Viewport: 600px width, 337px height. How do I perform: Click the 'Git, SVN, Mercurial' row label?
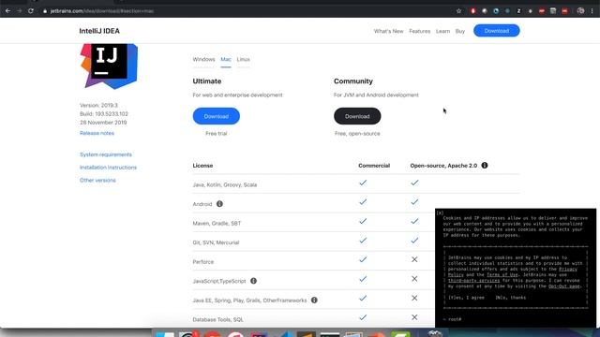point(216,242)
